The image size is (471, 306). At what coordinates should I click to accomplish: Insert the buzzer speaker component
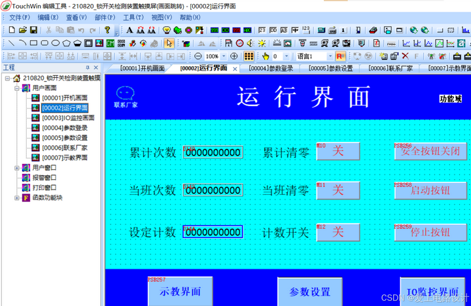click(251, 43)
